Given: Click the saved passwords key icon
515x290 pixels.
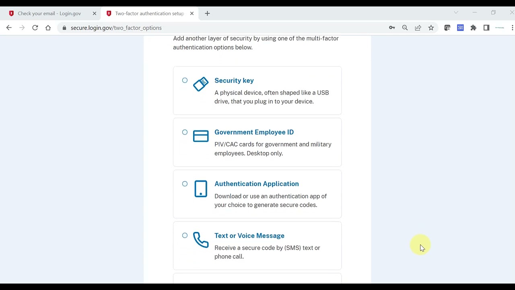Looking at the screenshot, I should [392, 28].
